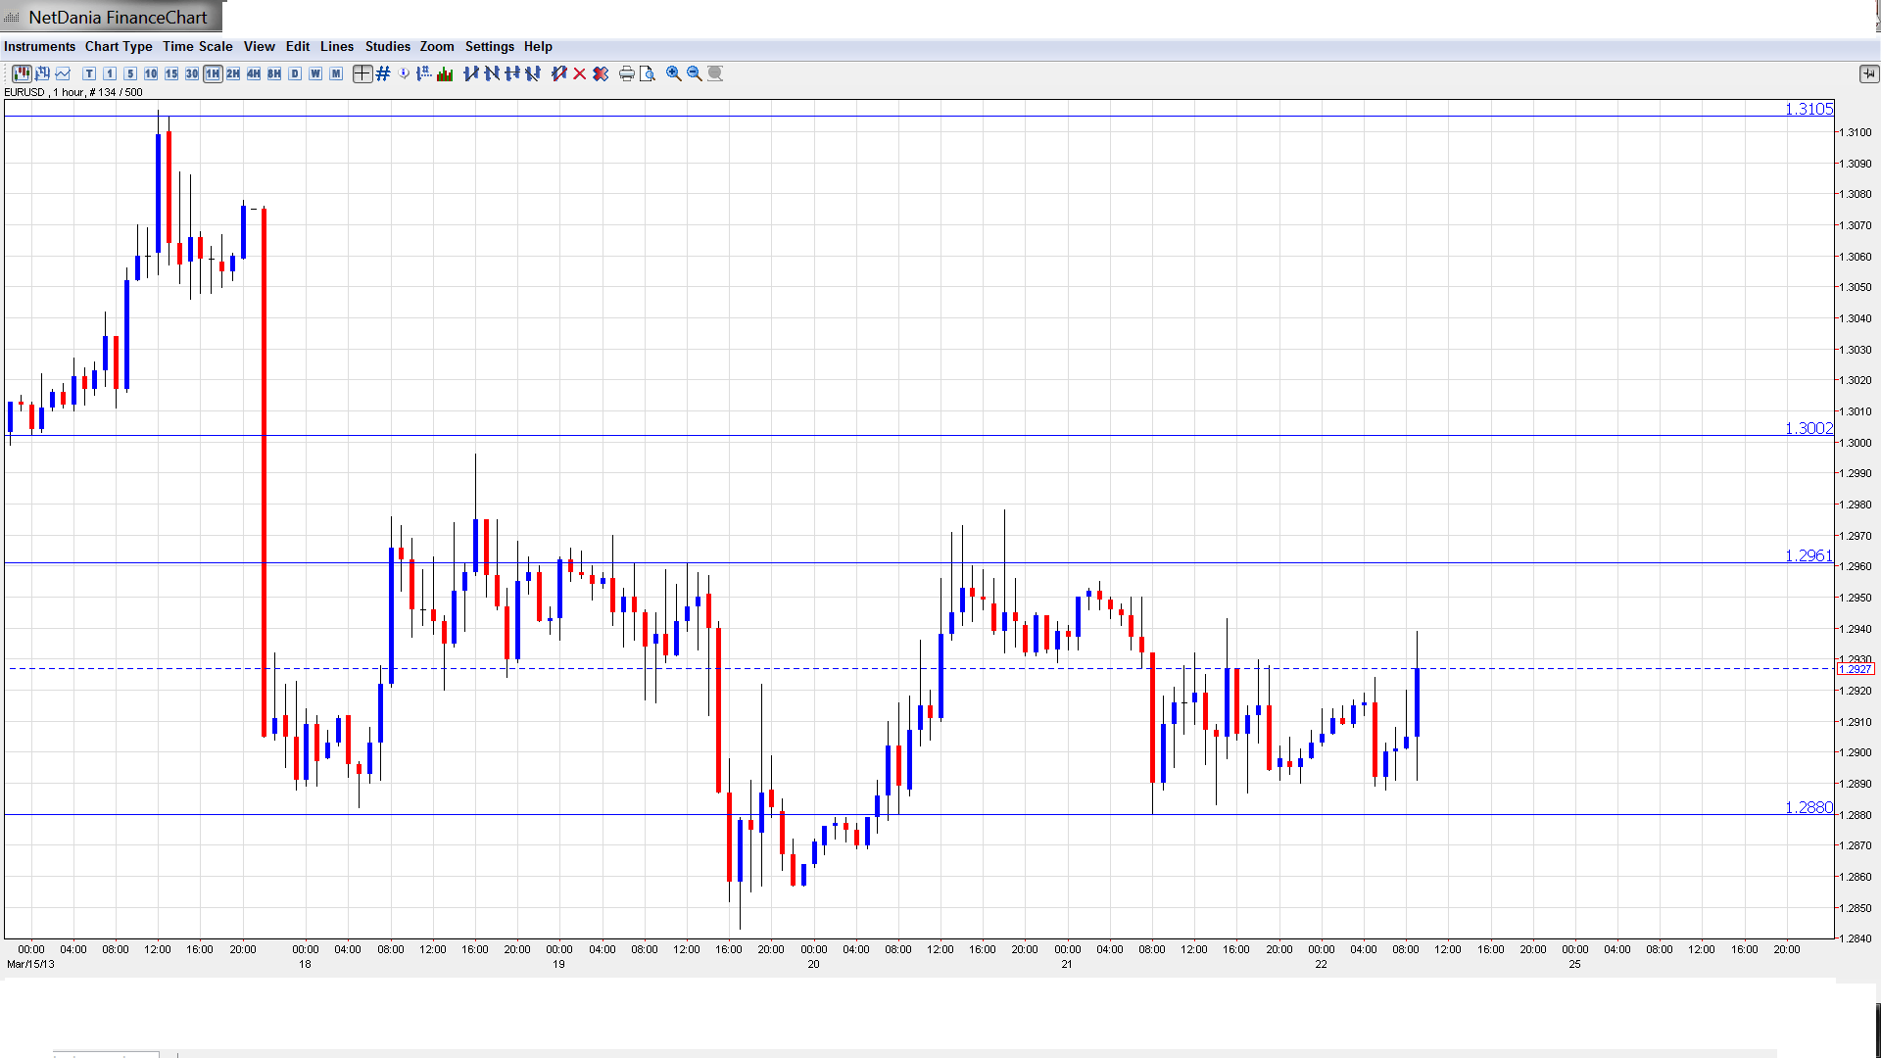The image size is (1881, 1058).
Task: Click the D daily time scale button
Action: 295,73
